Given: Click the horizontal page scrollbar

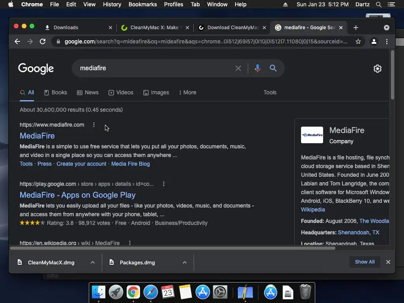Looking at the screenshot, I should 173,248.
